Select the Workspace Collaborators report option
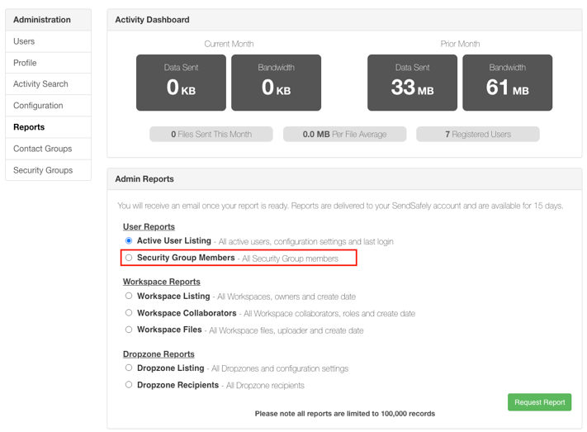Viewport: 587px width, 432px height. [x=129, y=313]
